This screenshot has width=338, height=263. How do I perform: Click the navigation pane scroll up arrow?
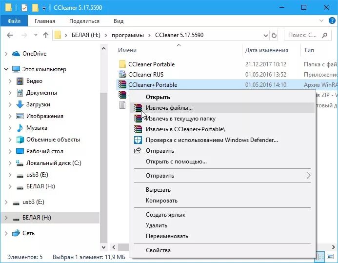(x=104, y=48)
